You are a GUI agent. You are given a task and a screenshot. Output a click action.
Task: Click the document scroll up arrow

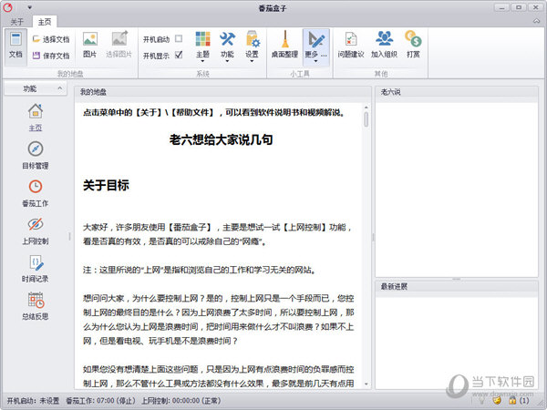click(x=366, y=108)
